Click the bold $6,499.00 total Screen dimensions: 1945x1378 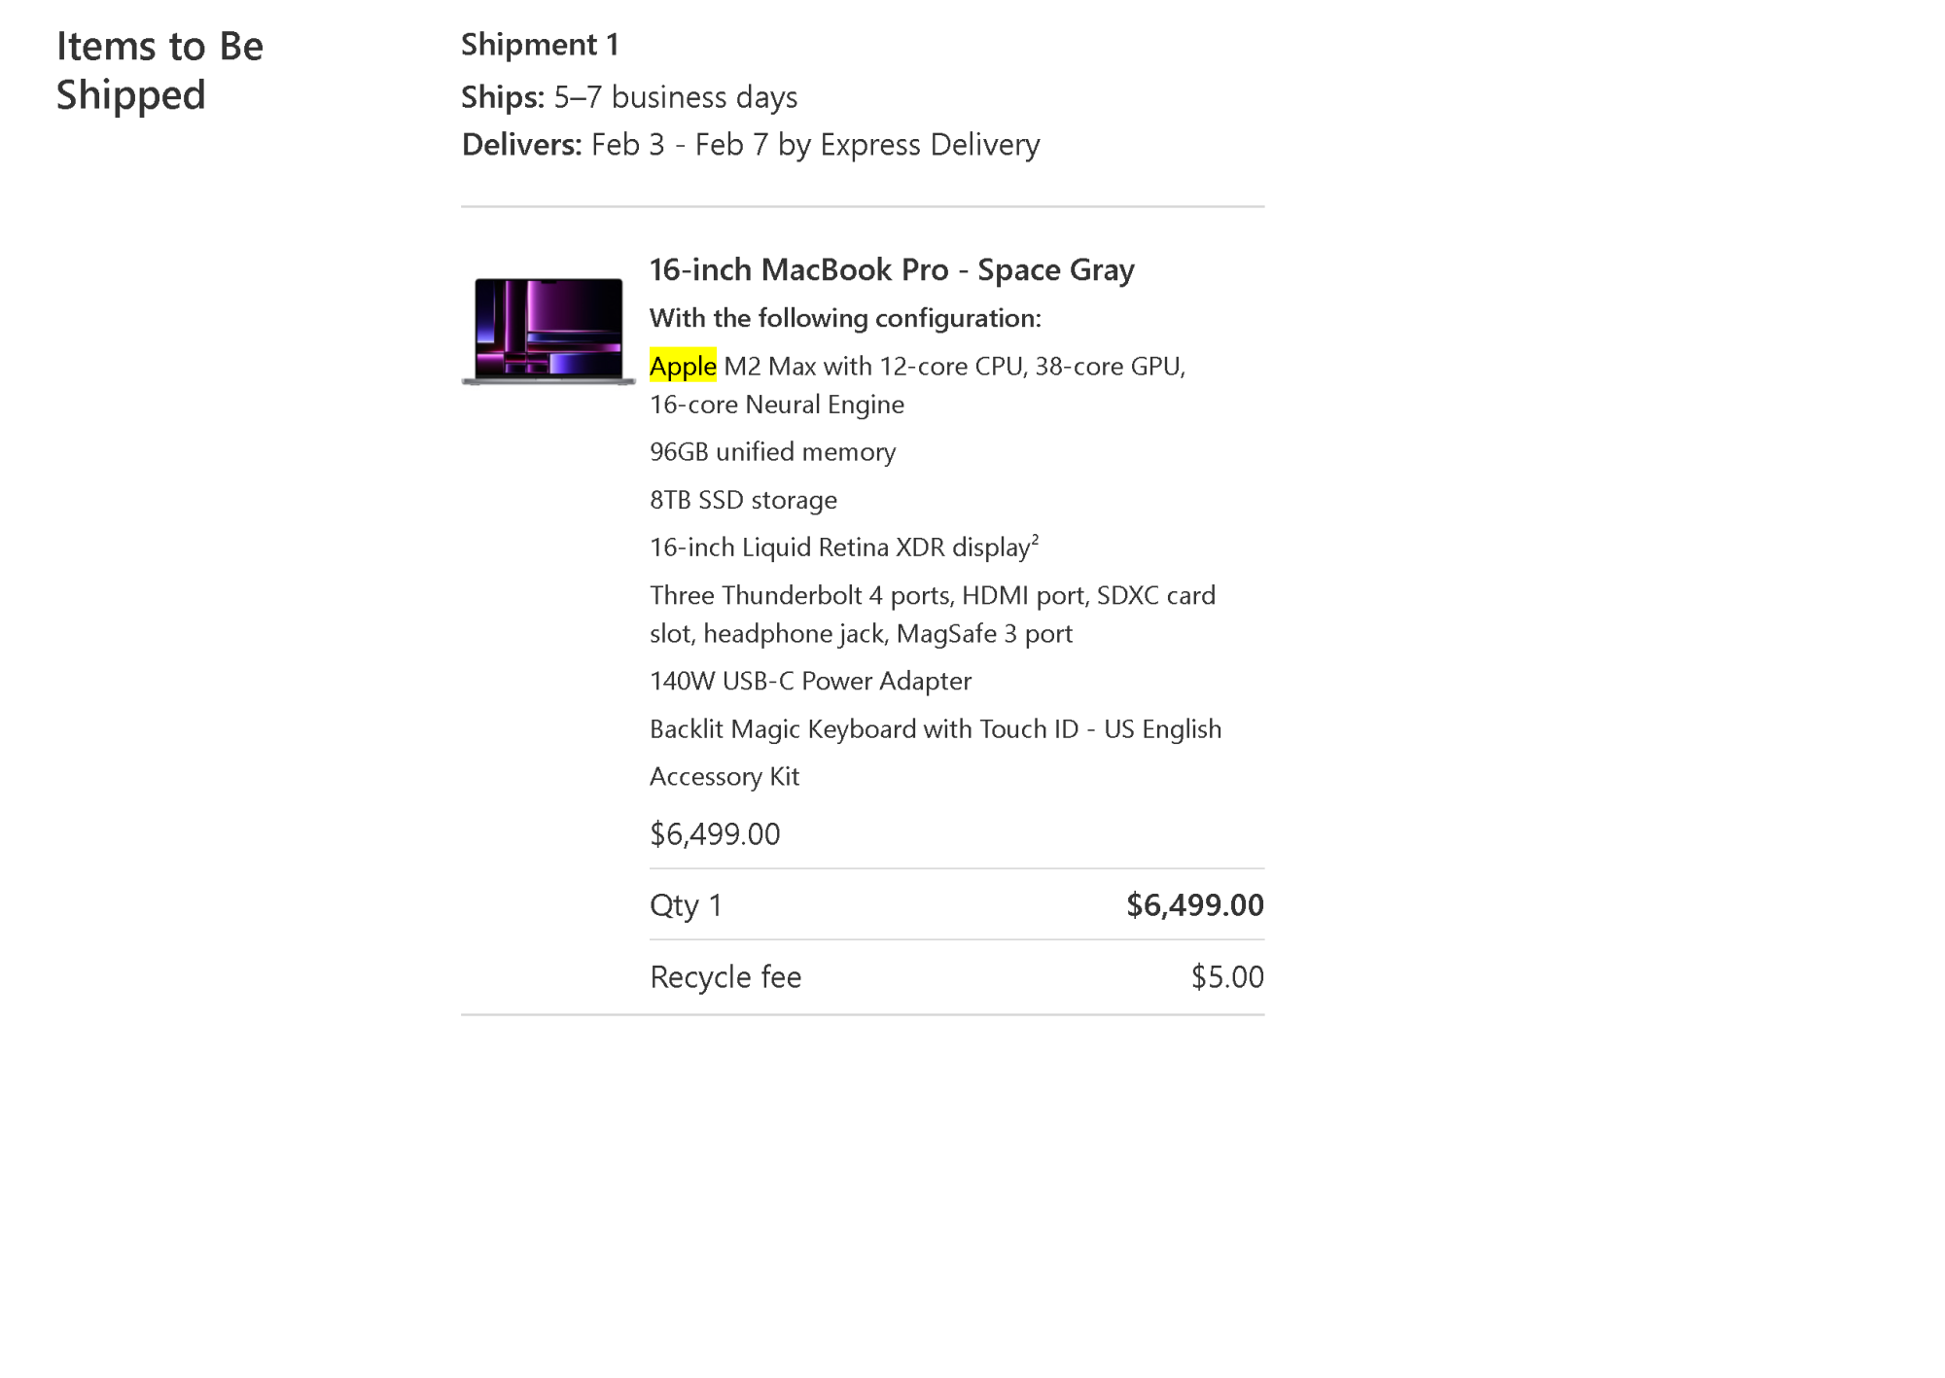1195,905
